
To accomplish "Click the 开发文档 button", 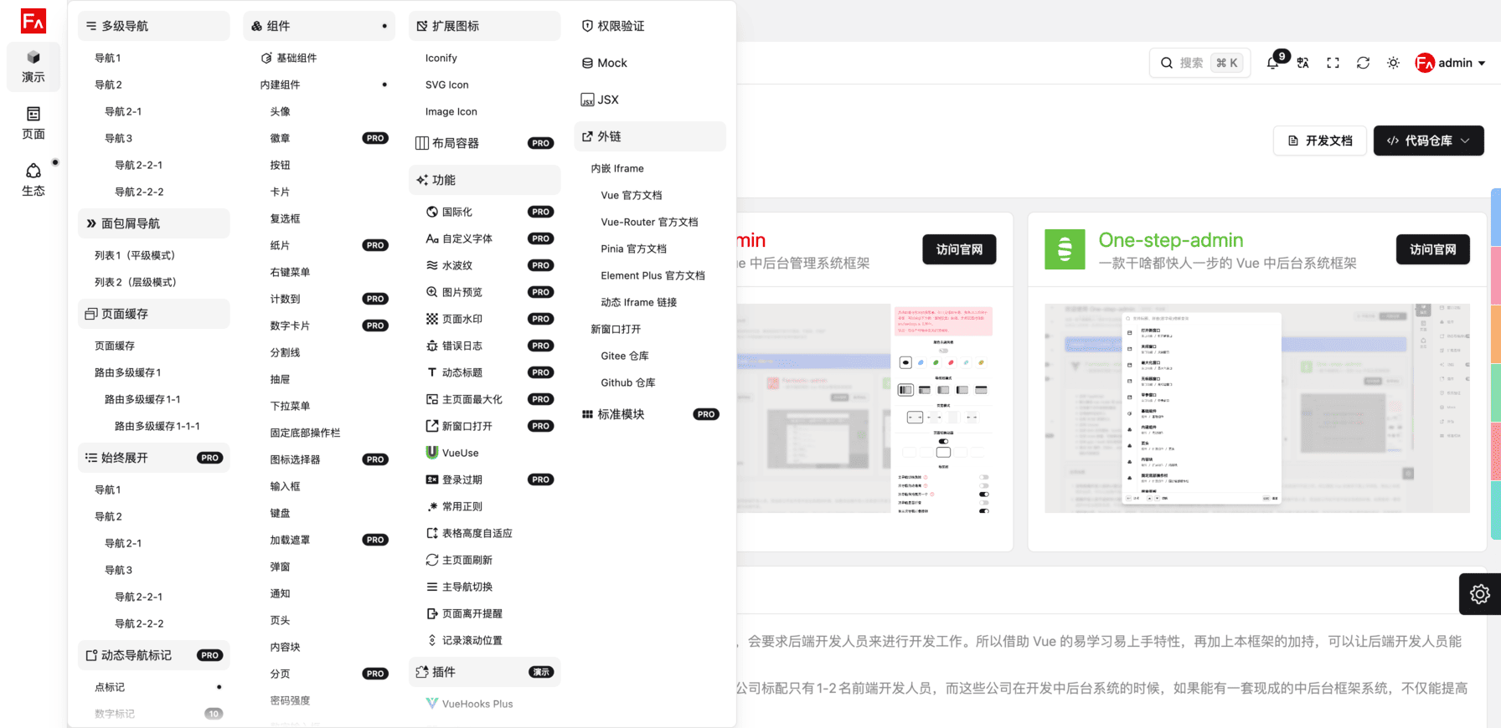I will pyautogui.click(x=1320, y=141).
